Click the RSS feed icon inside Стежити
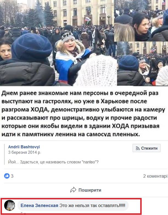The height and width of the screenshot is (215, 168). coord(138,148)
